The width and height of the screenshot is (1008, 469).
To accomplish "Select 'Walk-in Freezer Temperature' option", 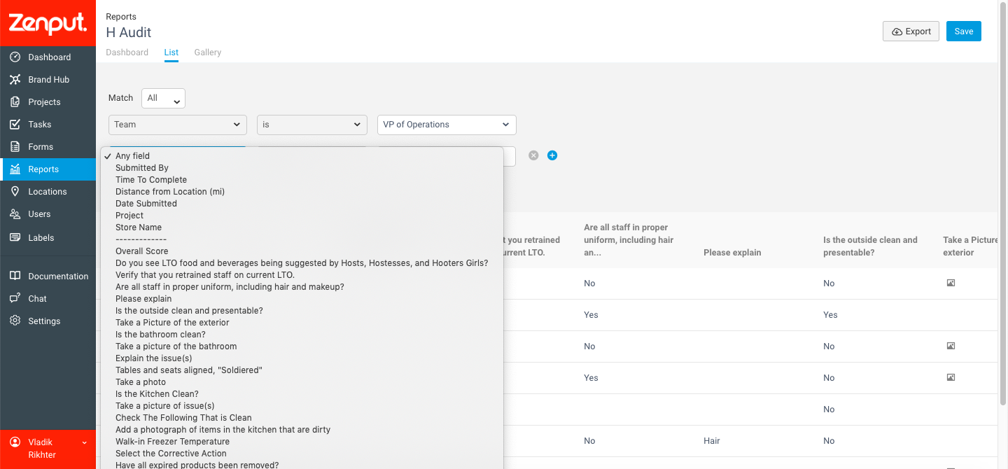I will pyautogui.click(x=302, y=442).
